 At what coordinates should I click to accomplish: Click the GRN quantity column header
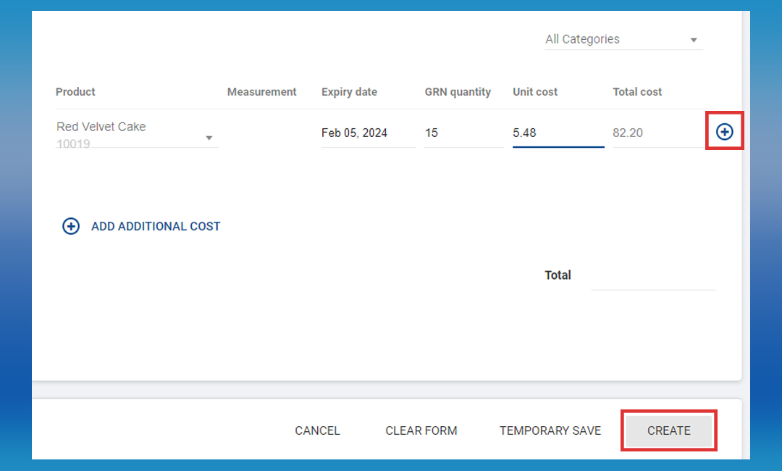click(x=458, y=92)
